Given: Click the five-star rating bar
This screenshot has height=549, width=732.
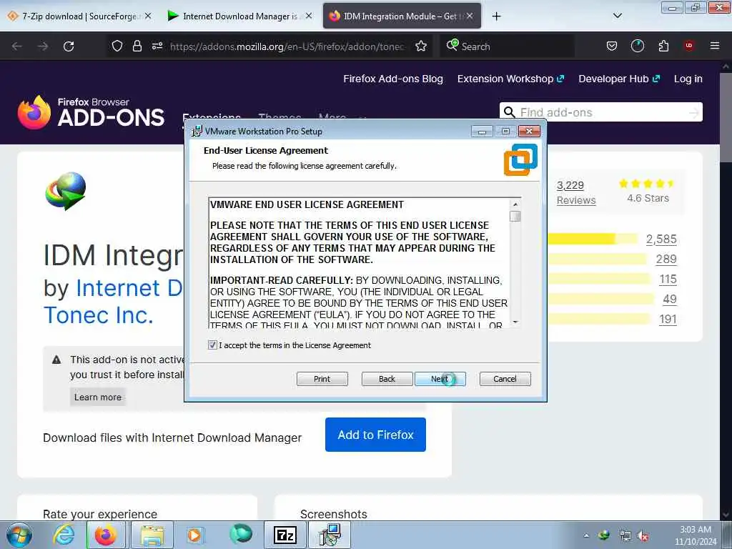Looking at the screenshot, I should (592, 239).
